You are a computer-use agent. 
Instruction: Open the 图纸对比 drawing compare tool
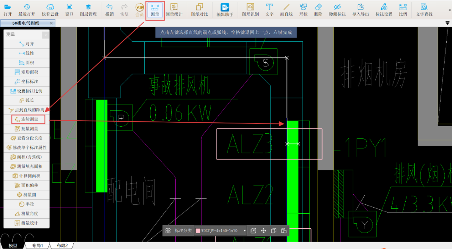[x=199, y=10]
